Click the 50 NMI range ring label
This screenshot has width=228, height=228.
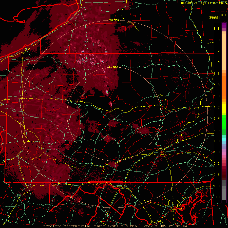point(114,67)
